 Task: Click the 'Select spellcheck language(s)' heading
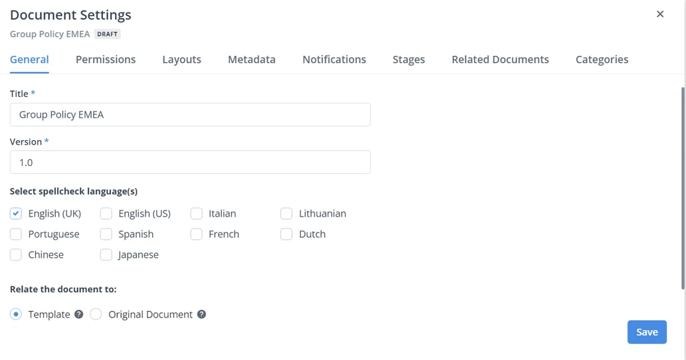[74, 191]
